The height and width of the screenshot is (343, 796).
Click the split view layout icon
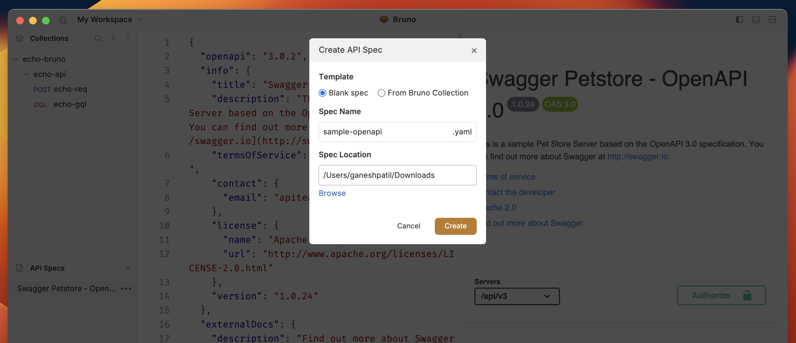click(x=772, y=19)
